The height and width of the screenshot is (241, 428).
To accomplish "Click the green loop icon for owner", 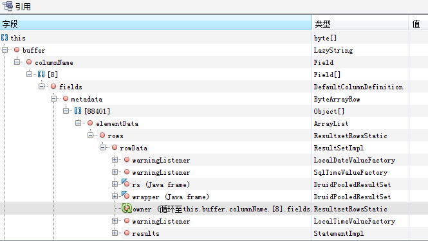I will (127, 208).
